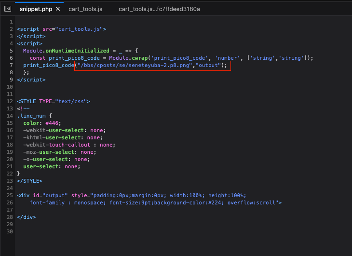
Task: Click the "output" argument on line 7
Action: [x=208, y=65]
